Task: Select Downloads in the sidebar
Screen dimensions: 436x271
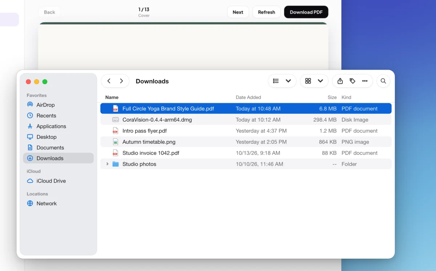Action: (x=58, y=158)
